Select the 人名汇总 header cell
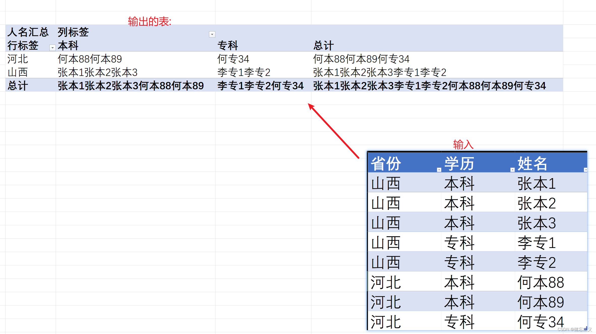596x334 pixels. 28,32
